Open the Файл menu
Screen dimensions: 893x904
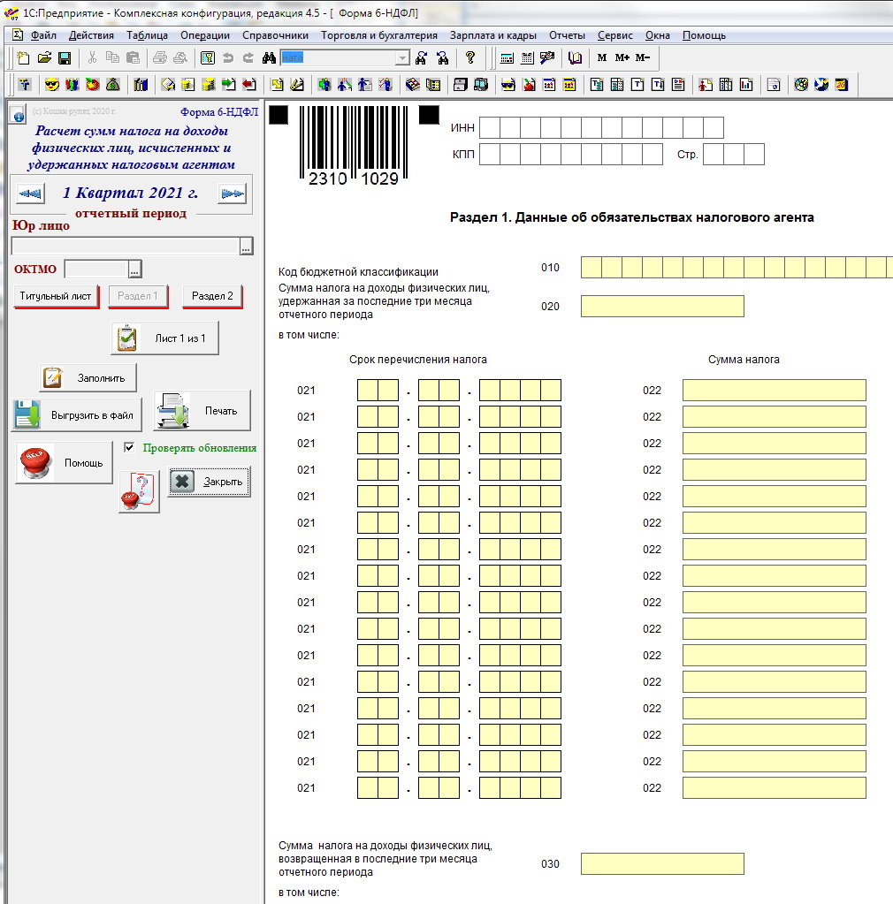43,35
